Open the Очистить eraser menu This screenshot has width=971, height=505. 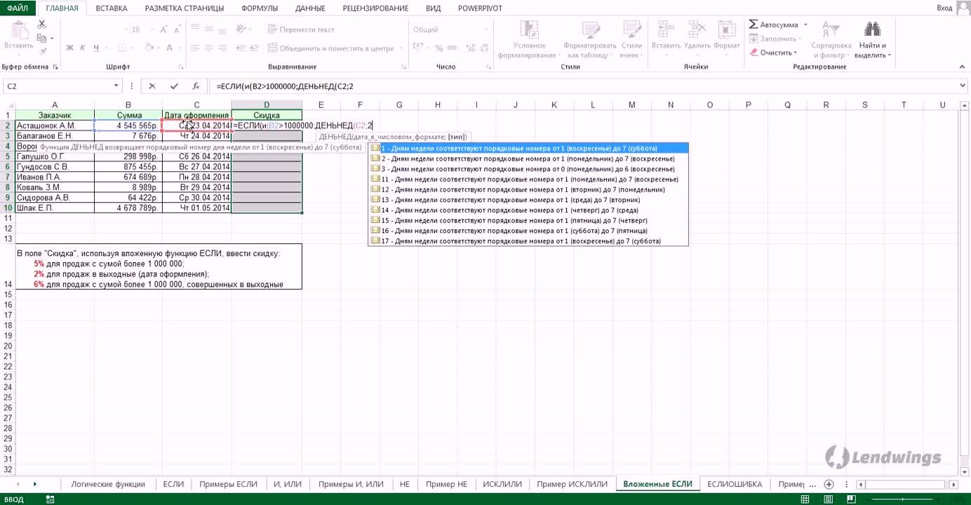point(774,53)
